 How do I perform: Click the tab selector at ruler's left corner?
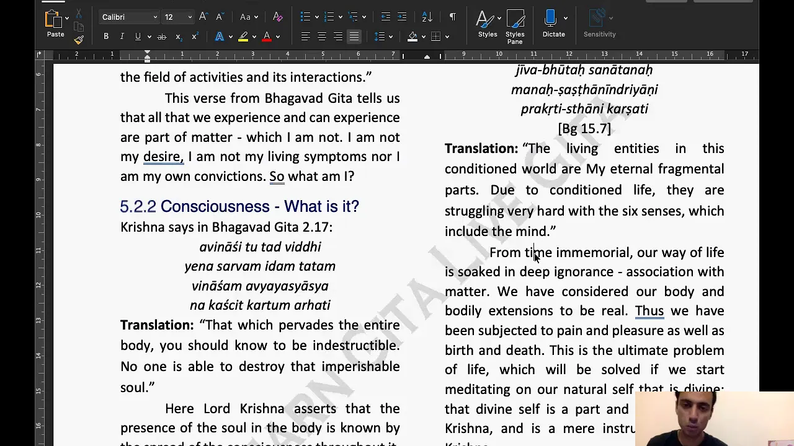click(40, 55)
